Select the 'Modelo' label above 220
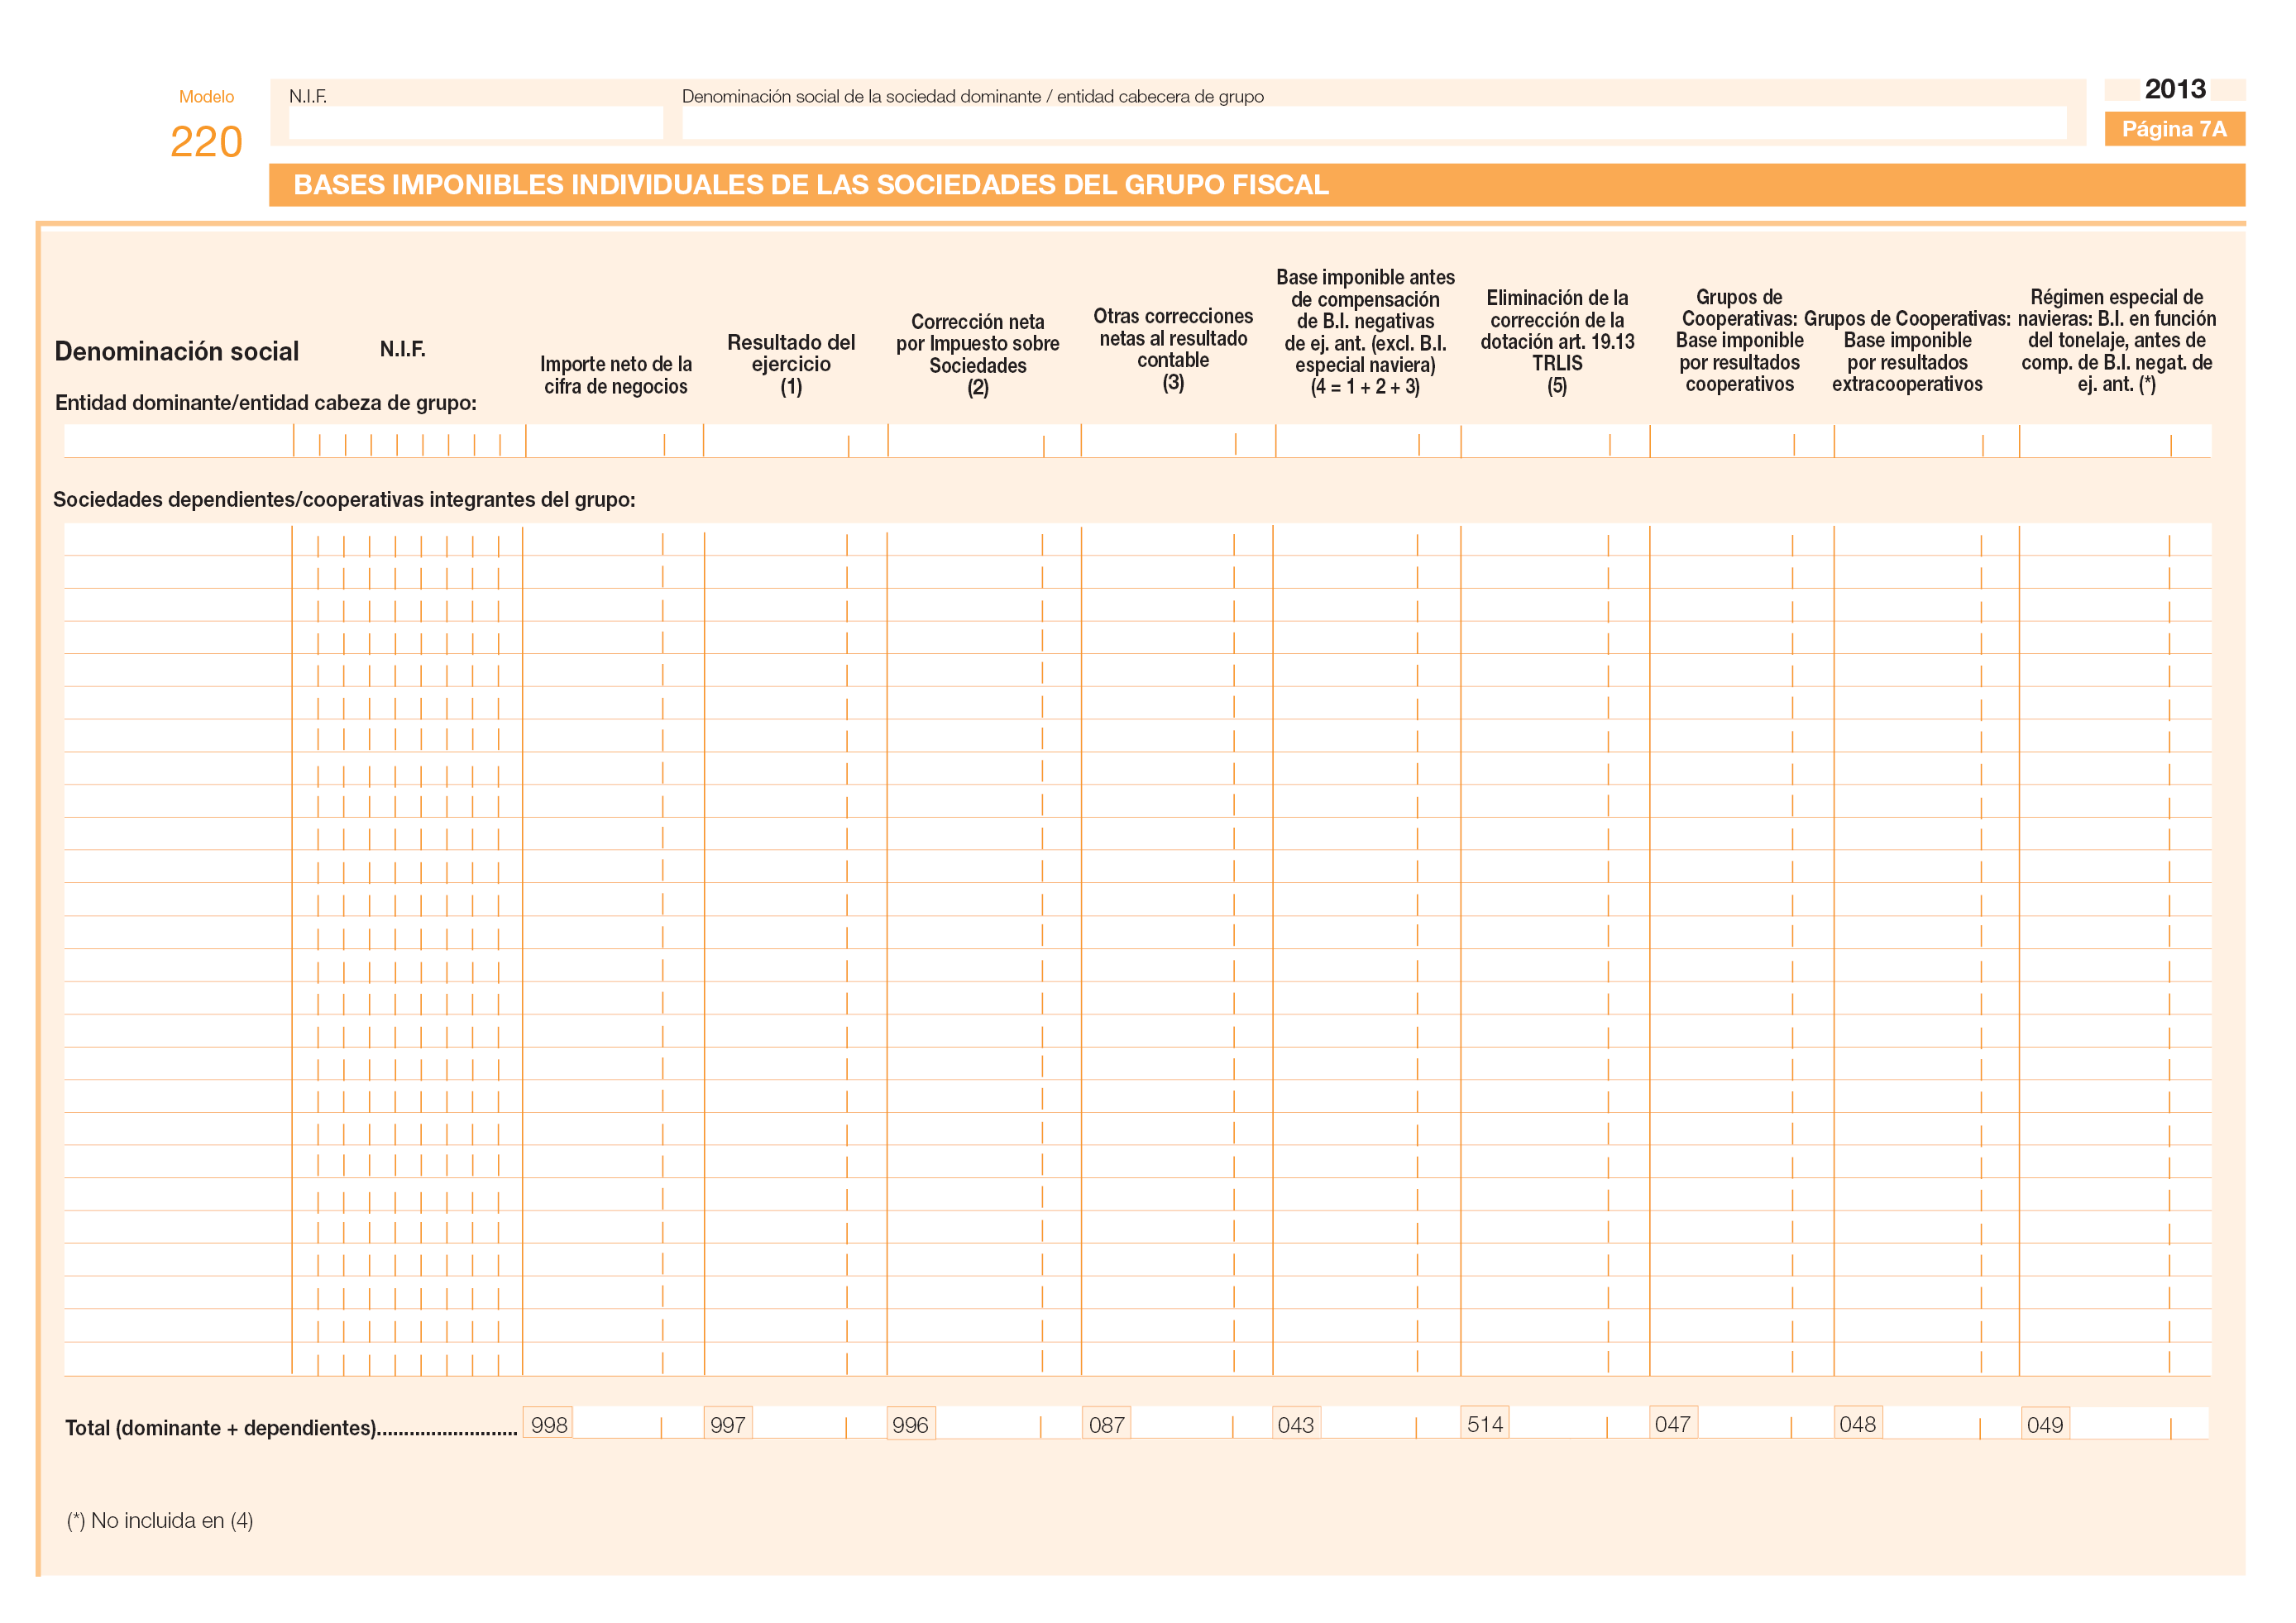2296x1623 pixels. [206, 97]
